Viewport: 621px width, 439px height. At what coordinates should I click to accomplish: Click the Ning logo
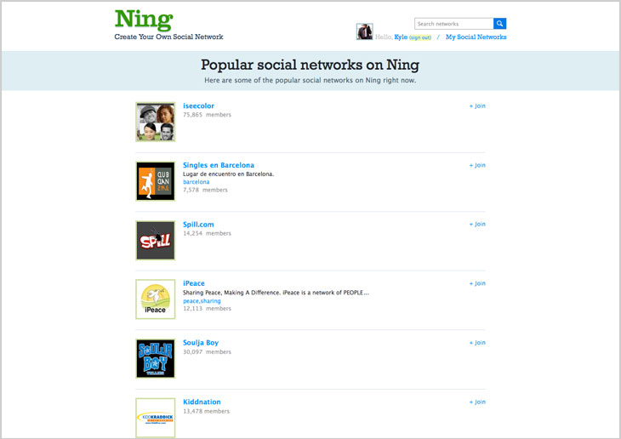144,20
